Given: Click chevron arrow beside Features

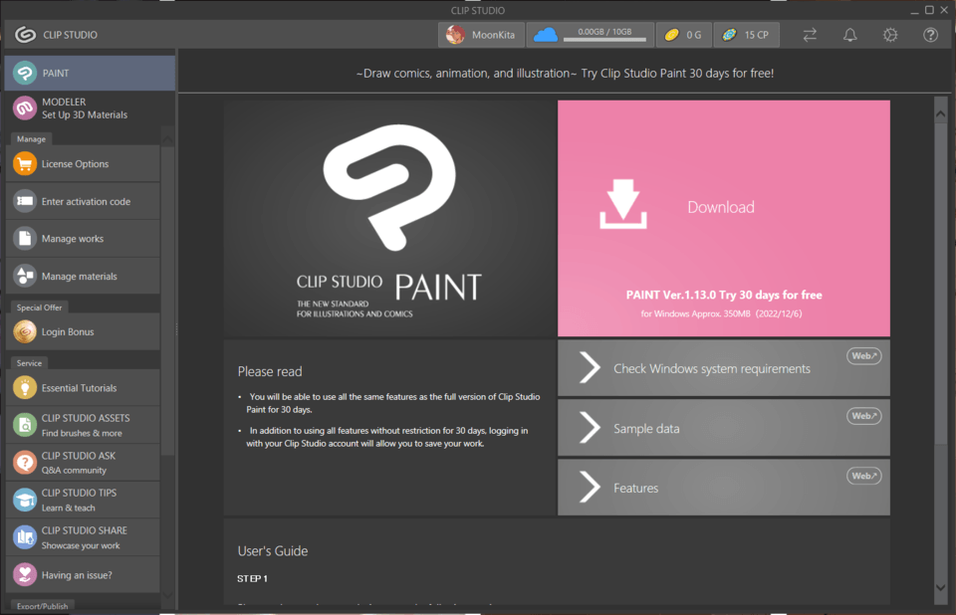Looking at the screenshot, I should tap(590, 488).
